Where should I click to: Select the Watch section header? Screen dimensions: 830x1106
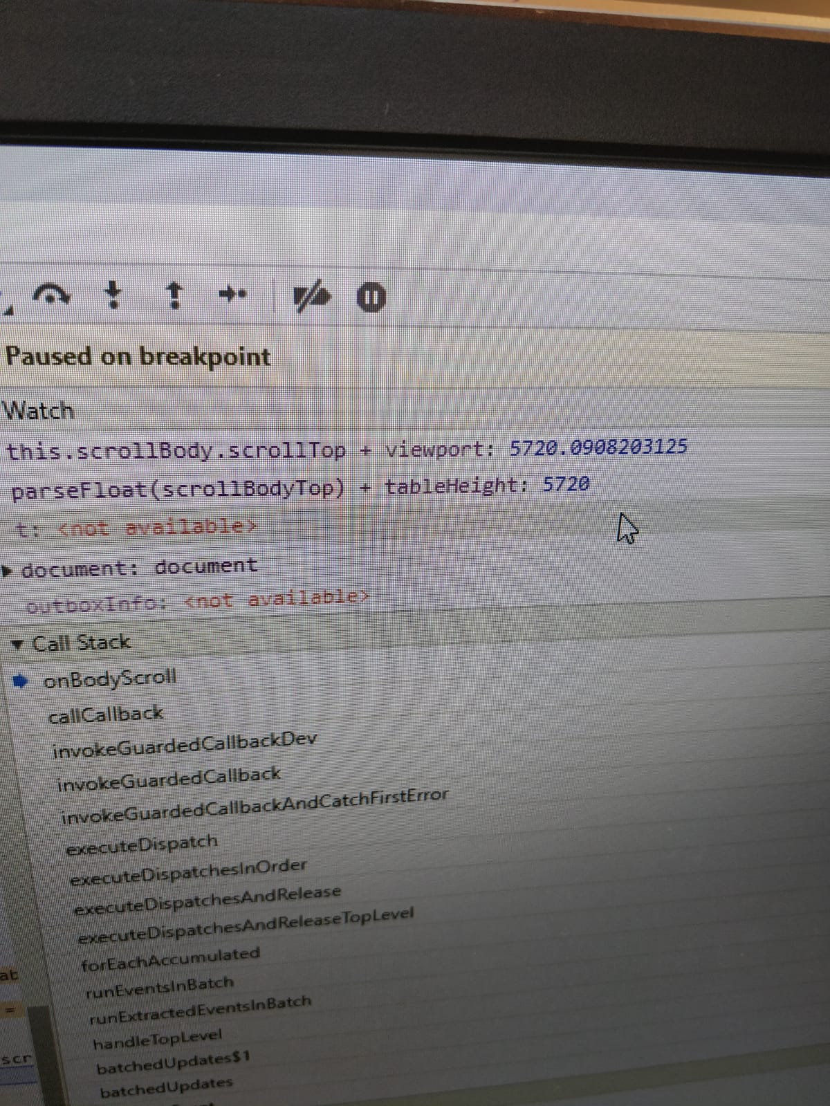coord(39,411)
